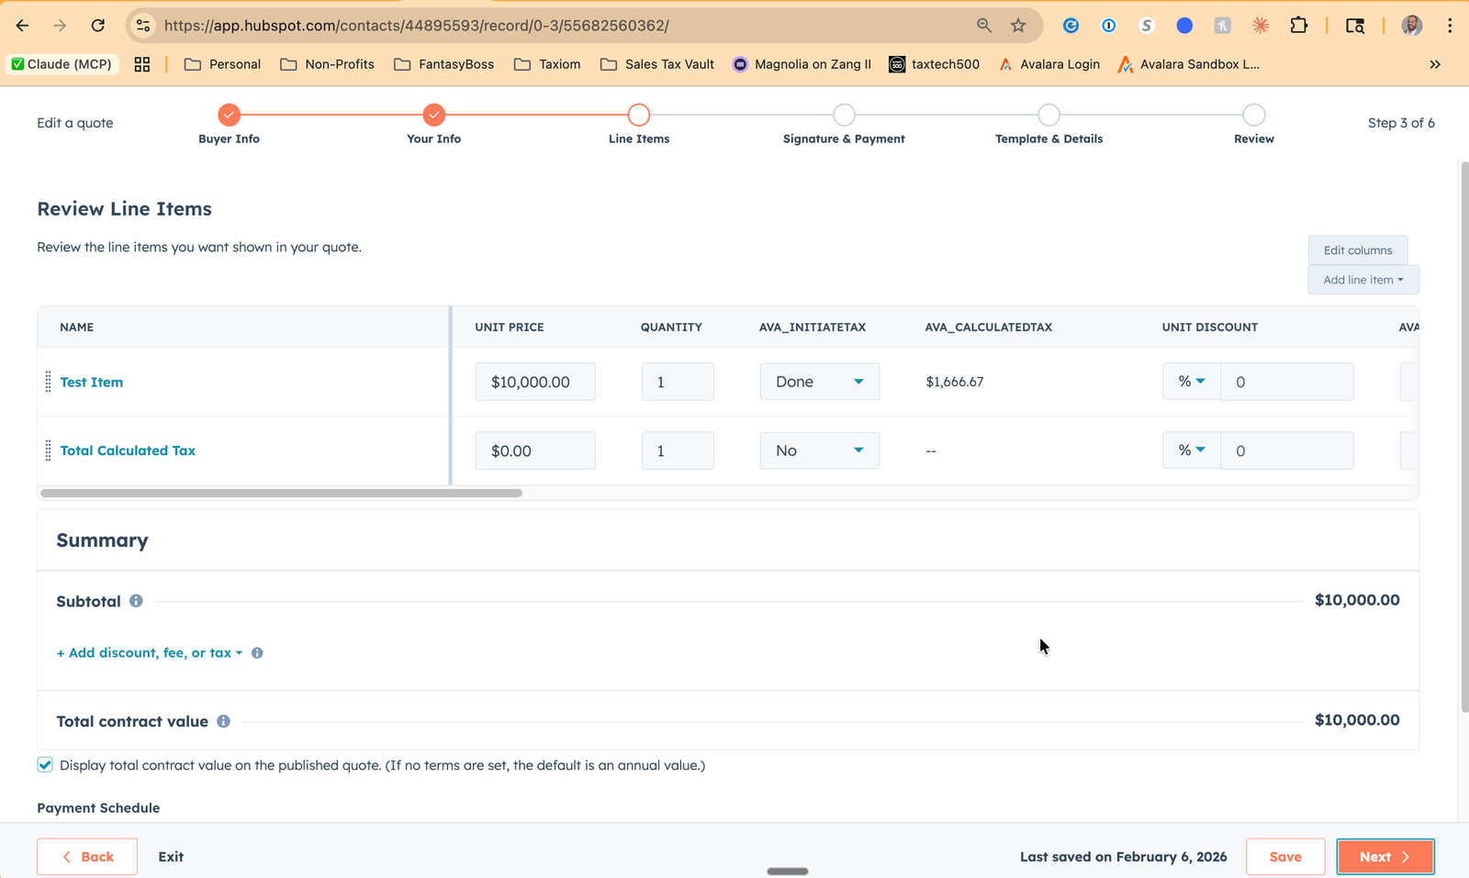The width and height of the screenshot is (1469, 878).
Task: Click the info icon next to Subtotal
Action: pos(135,601)
